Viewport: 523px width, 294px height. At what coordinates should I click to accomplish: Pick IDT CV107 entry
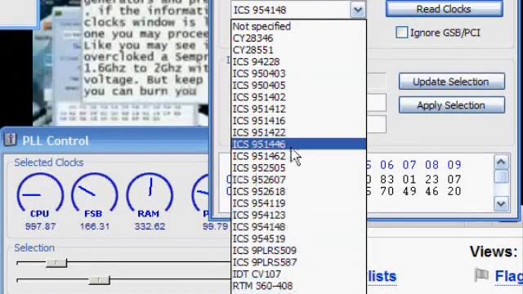pyautogui.click(x=298, y=274)
